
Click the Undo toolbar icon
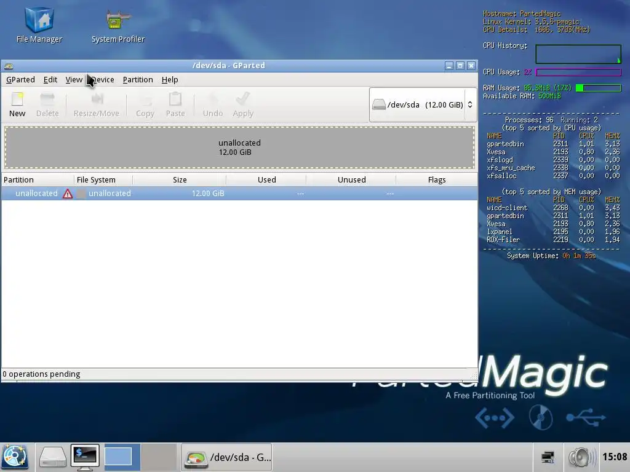(x=212, y=104)
